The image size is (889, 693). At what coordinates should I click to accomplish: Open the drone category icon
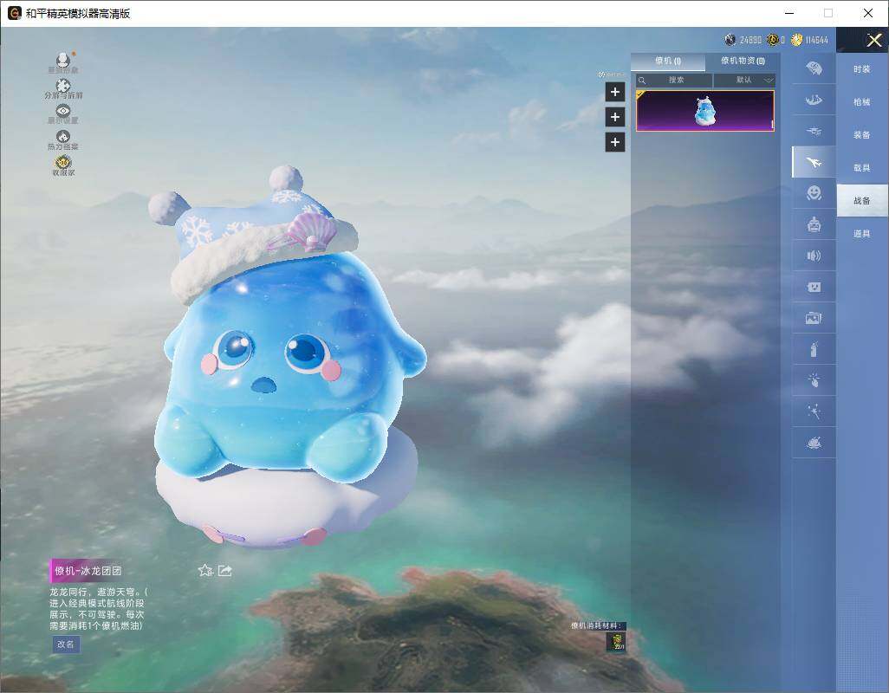pos(814,132)
